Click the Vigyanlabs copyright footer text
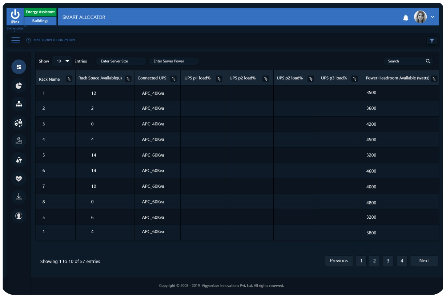Screen dimensions: 446x295 click(221, 286)
